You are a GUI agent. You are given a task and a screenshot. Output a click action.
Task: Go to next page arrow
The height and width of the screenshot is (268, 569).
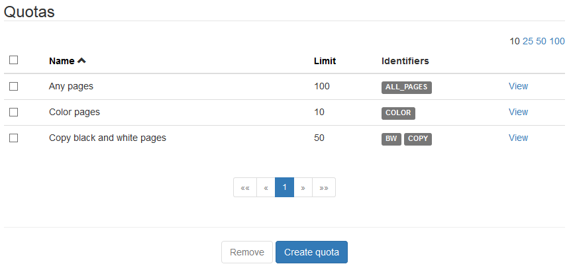pos(303,187)
